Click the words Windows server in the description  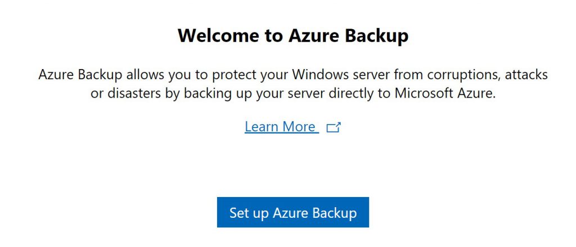tap(341, 75)
